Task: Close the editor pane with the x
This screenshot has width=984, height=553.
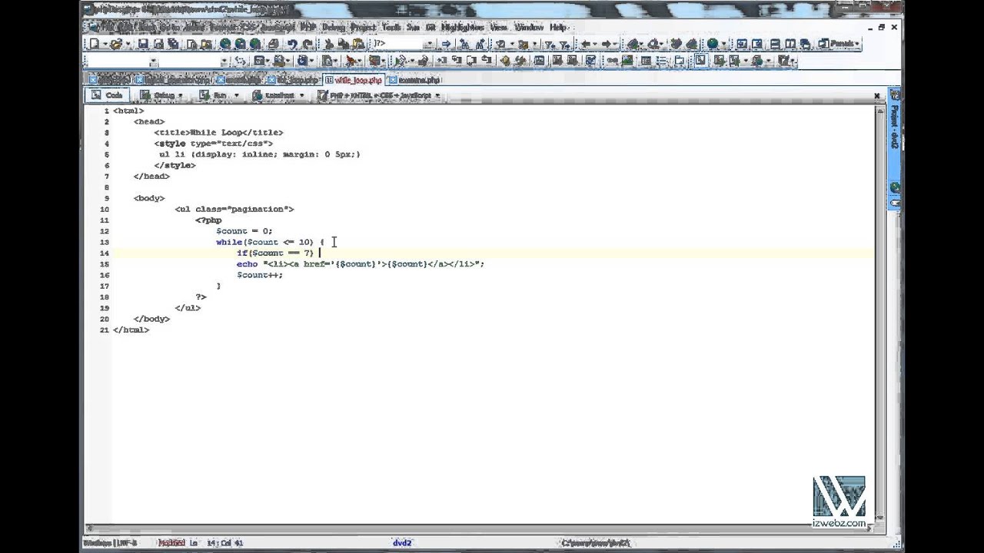Action: (876, 96)
